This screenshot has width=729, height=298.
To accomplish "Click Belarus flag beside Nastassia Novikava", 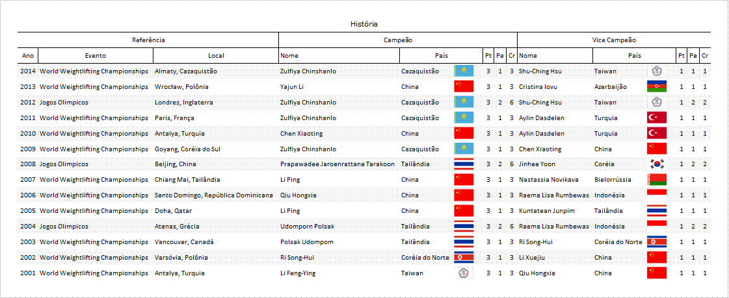I will pyautogui.click(x=656, y=180).
